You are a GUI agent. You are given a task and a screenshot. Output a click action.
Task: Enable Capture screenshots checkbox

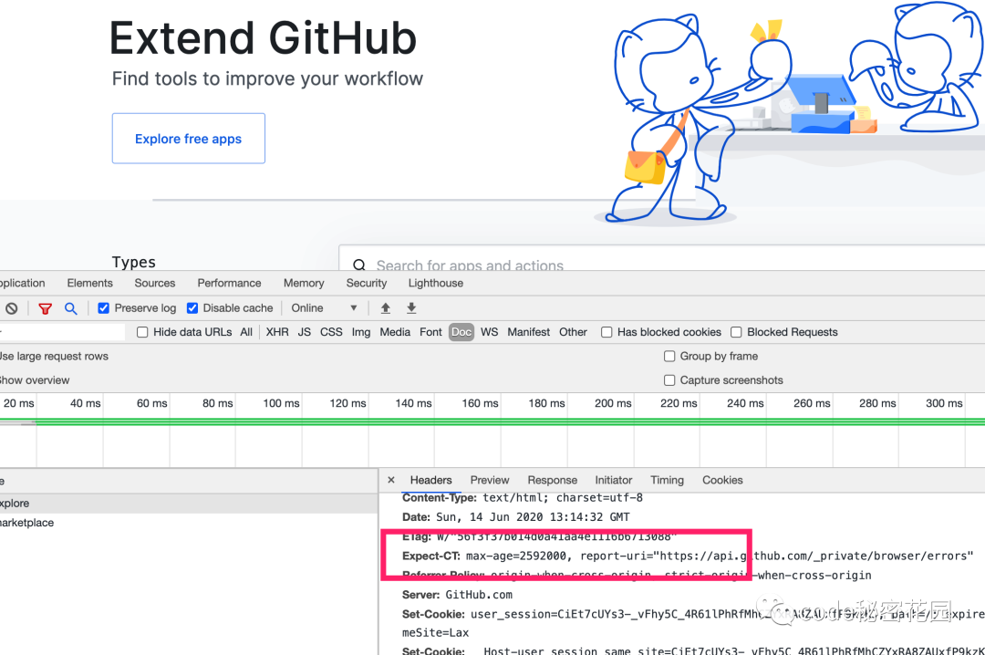[x=669, y=380]
